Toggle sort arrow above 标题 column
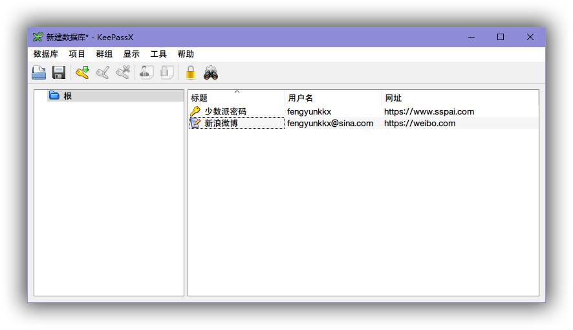Image resolution: width=573 pixels, height=330 pixels. pyautogui.click(x=237, y=91)
